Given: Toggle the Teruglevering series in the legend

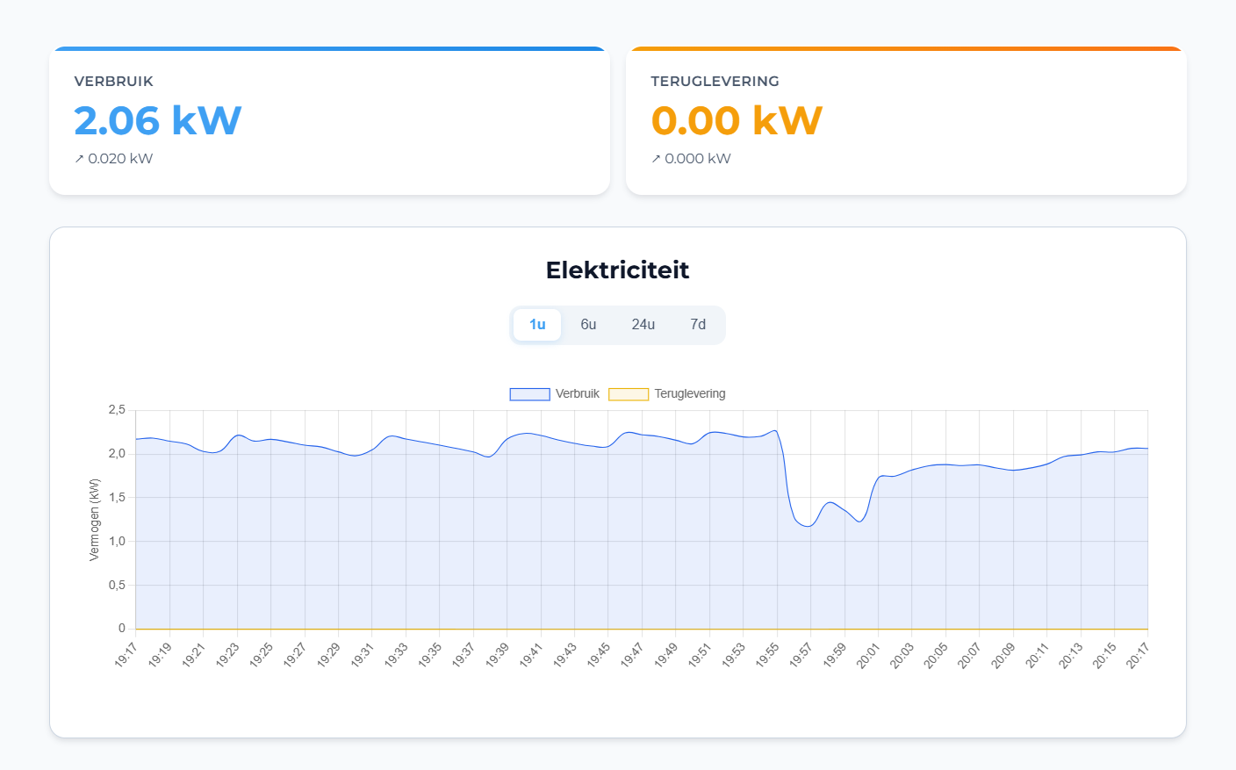Looking at the screenshot, I should 690,393.
